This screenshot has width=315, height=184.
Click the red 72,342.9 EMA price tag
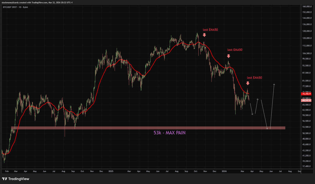point(306,94)
